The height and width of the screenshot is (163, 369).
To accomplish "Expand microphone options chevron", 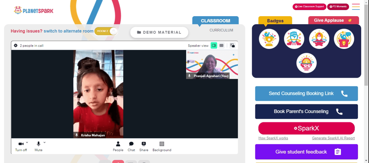I will tap(45, 142).
